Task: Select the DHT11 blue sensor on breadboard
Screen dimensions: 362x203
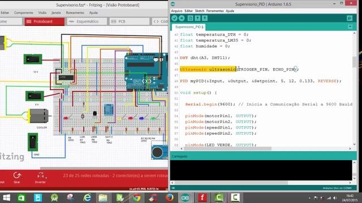Action: [109, 110]
